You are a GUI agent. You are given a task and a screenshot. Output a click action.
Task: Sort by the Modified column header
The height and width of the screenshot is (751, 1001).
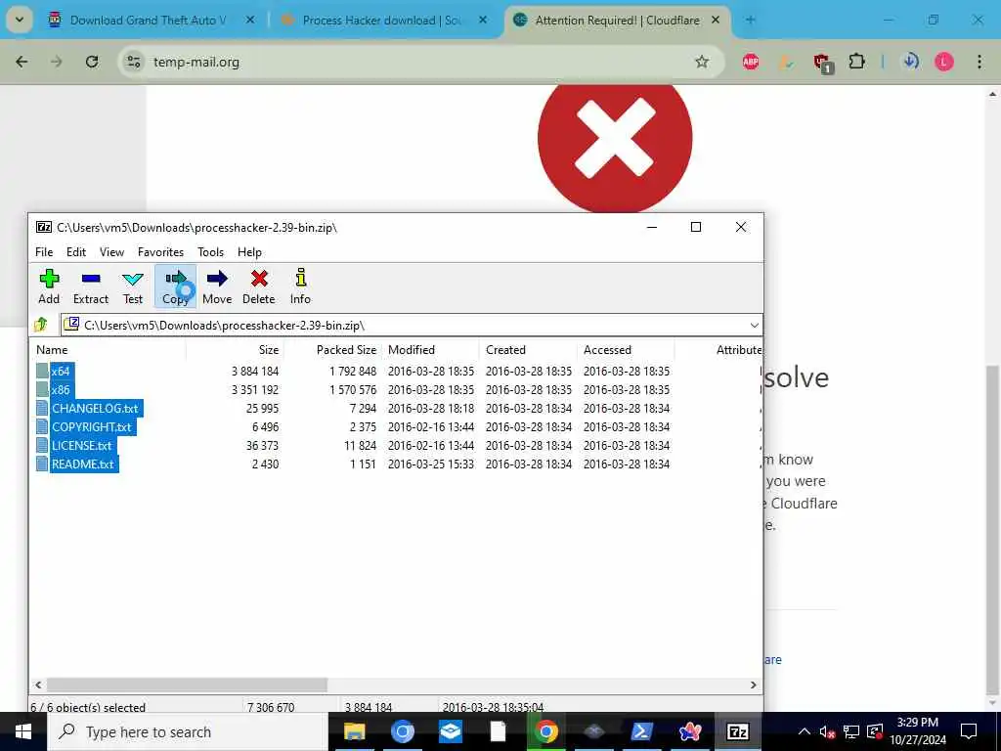[x=430, y=350]
